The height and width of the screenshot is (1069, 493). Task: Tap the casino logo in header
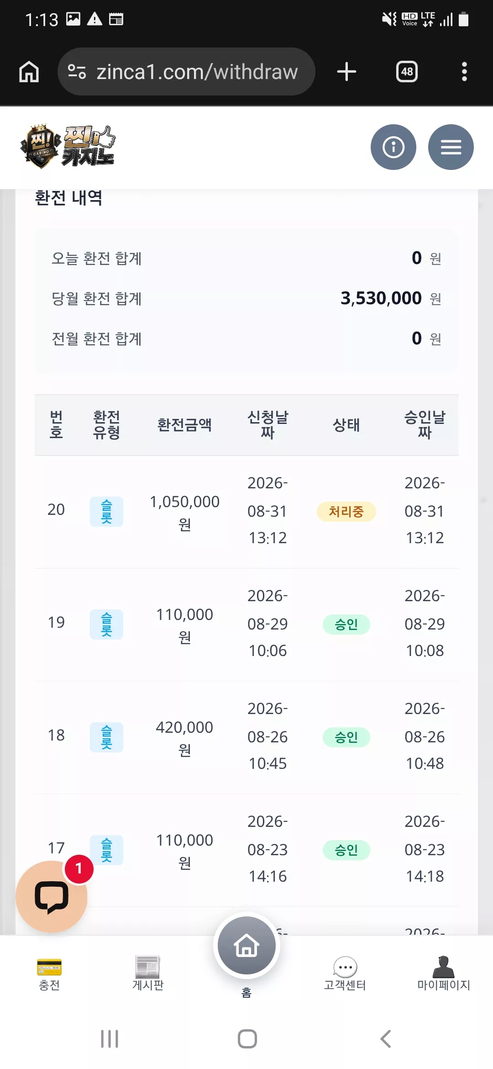[68, 147]
